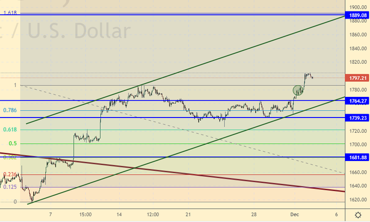Open chart settings gear icon
The image size is (370, 222).
(357, 214)
